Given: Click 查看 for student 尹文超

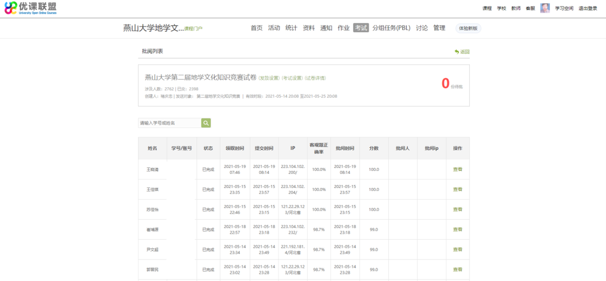Looking at the screenshot, I should pyautogui.click(x=457, y=250).
